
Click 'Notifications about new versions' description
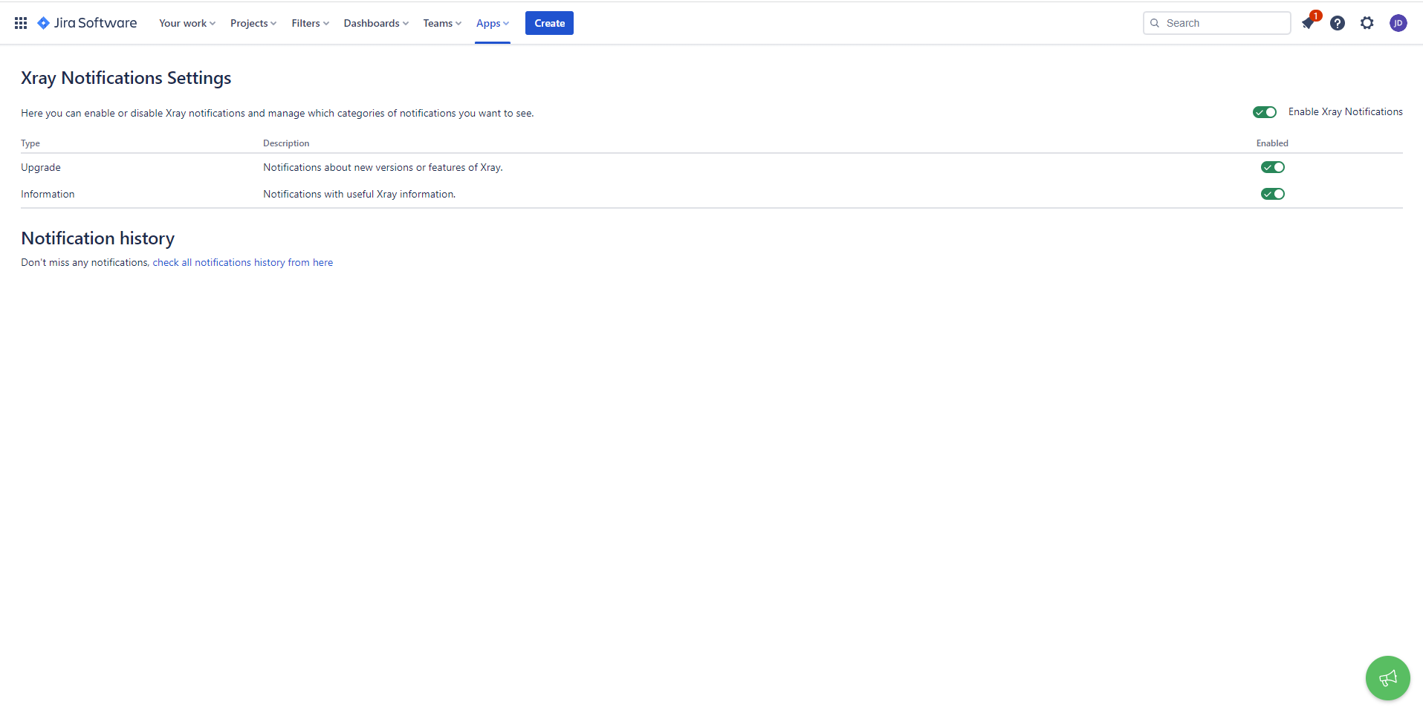pos(383,167)
